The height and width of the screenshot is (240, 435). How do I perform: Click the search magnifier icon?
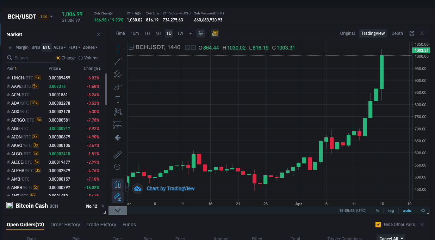(x=10, y=58)
